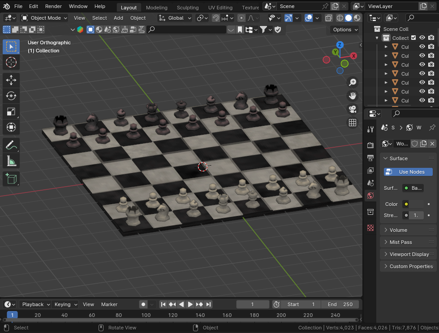Expand the Volume panel
This screenshot has height=333, width=439.
coord(398,230)
